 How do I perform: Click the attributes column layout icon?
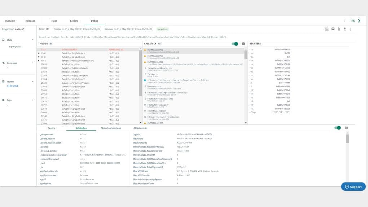[x=346, y=128]
